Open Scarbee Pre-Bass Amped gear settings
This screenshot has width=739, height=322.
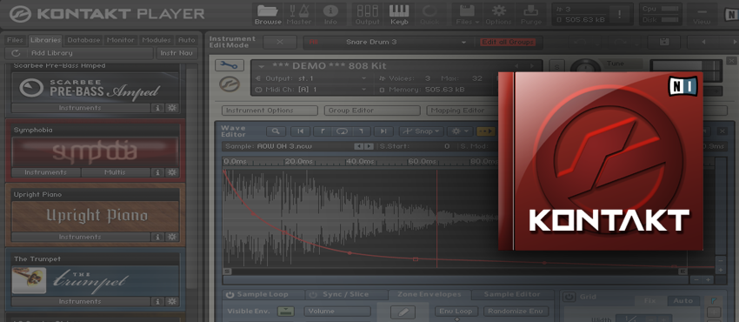point(172,108)
